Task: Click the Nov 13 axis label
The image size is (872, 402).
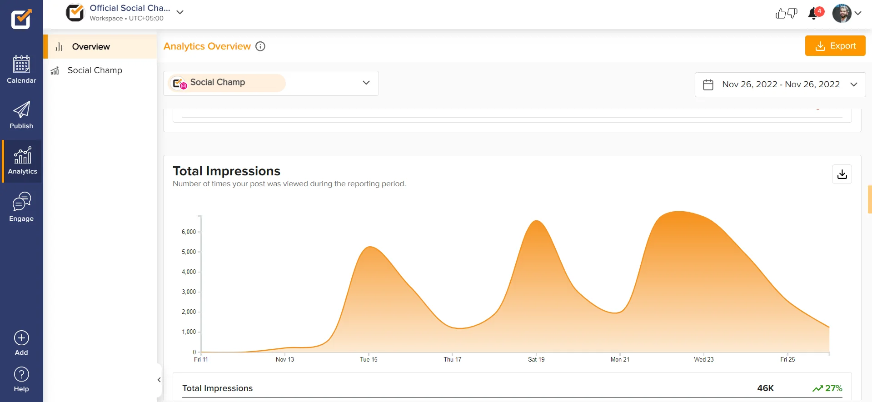Action: (285, 359)
